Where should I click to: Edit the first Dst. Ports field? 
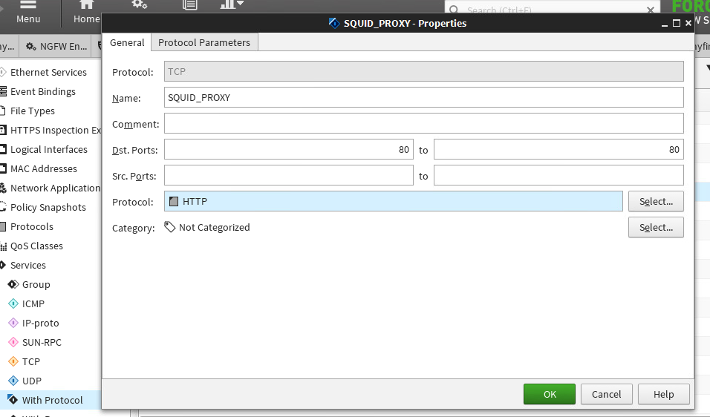(288, 150)
